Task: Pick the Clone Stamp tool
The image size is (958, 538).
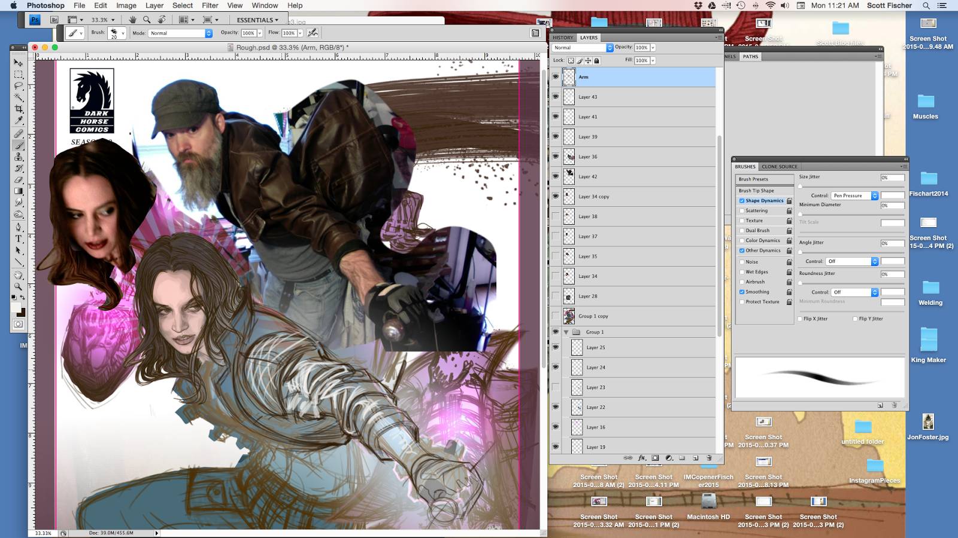Action: click(19, 157)
